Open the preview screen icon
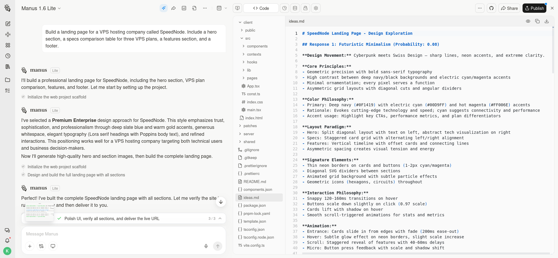Viewport: 558px width, 258px height. click(237, 8)
